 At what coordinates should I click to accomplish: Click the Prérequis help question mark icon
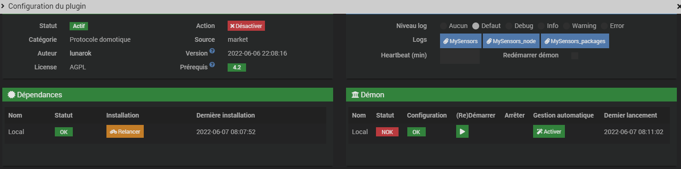click(x=212, y=65)
